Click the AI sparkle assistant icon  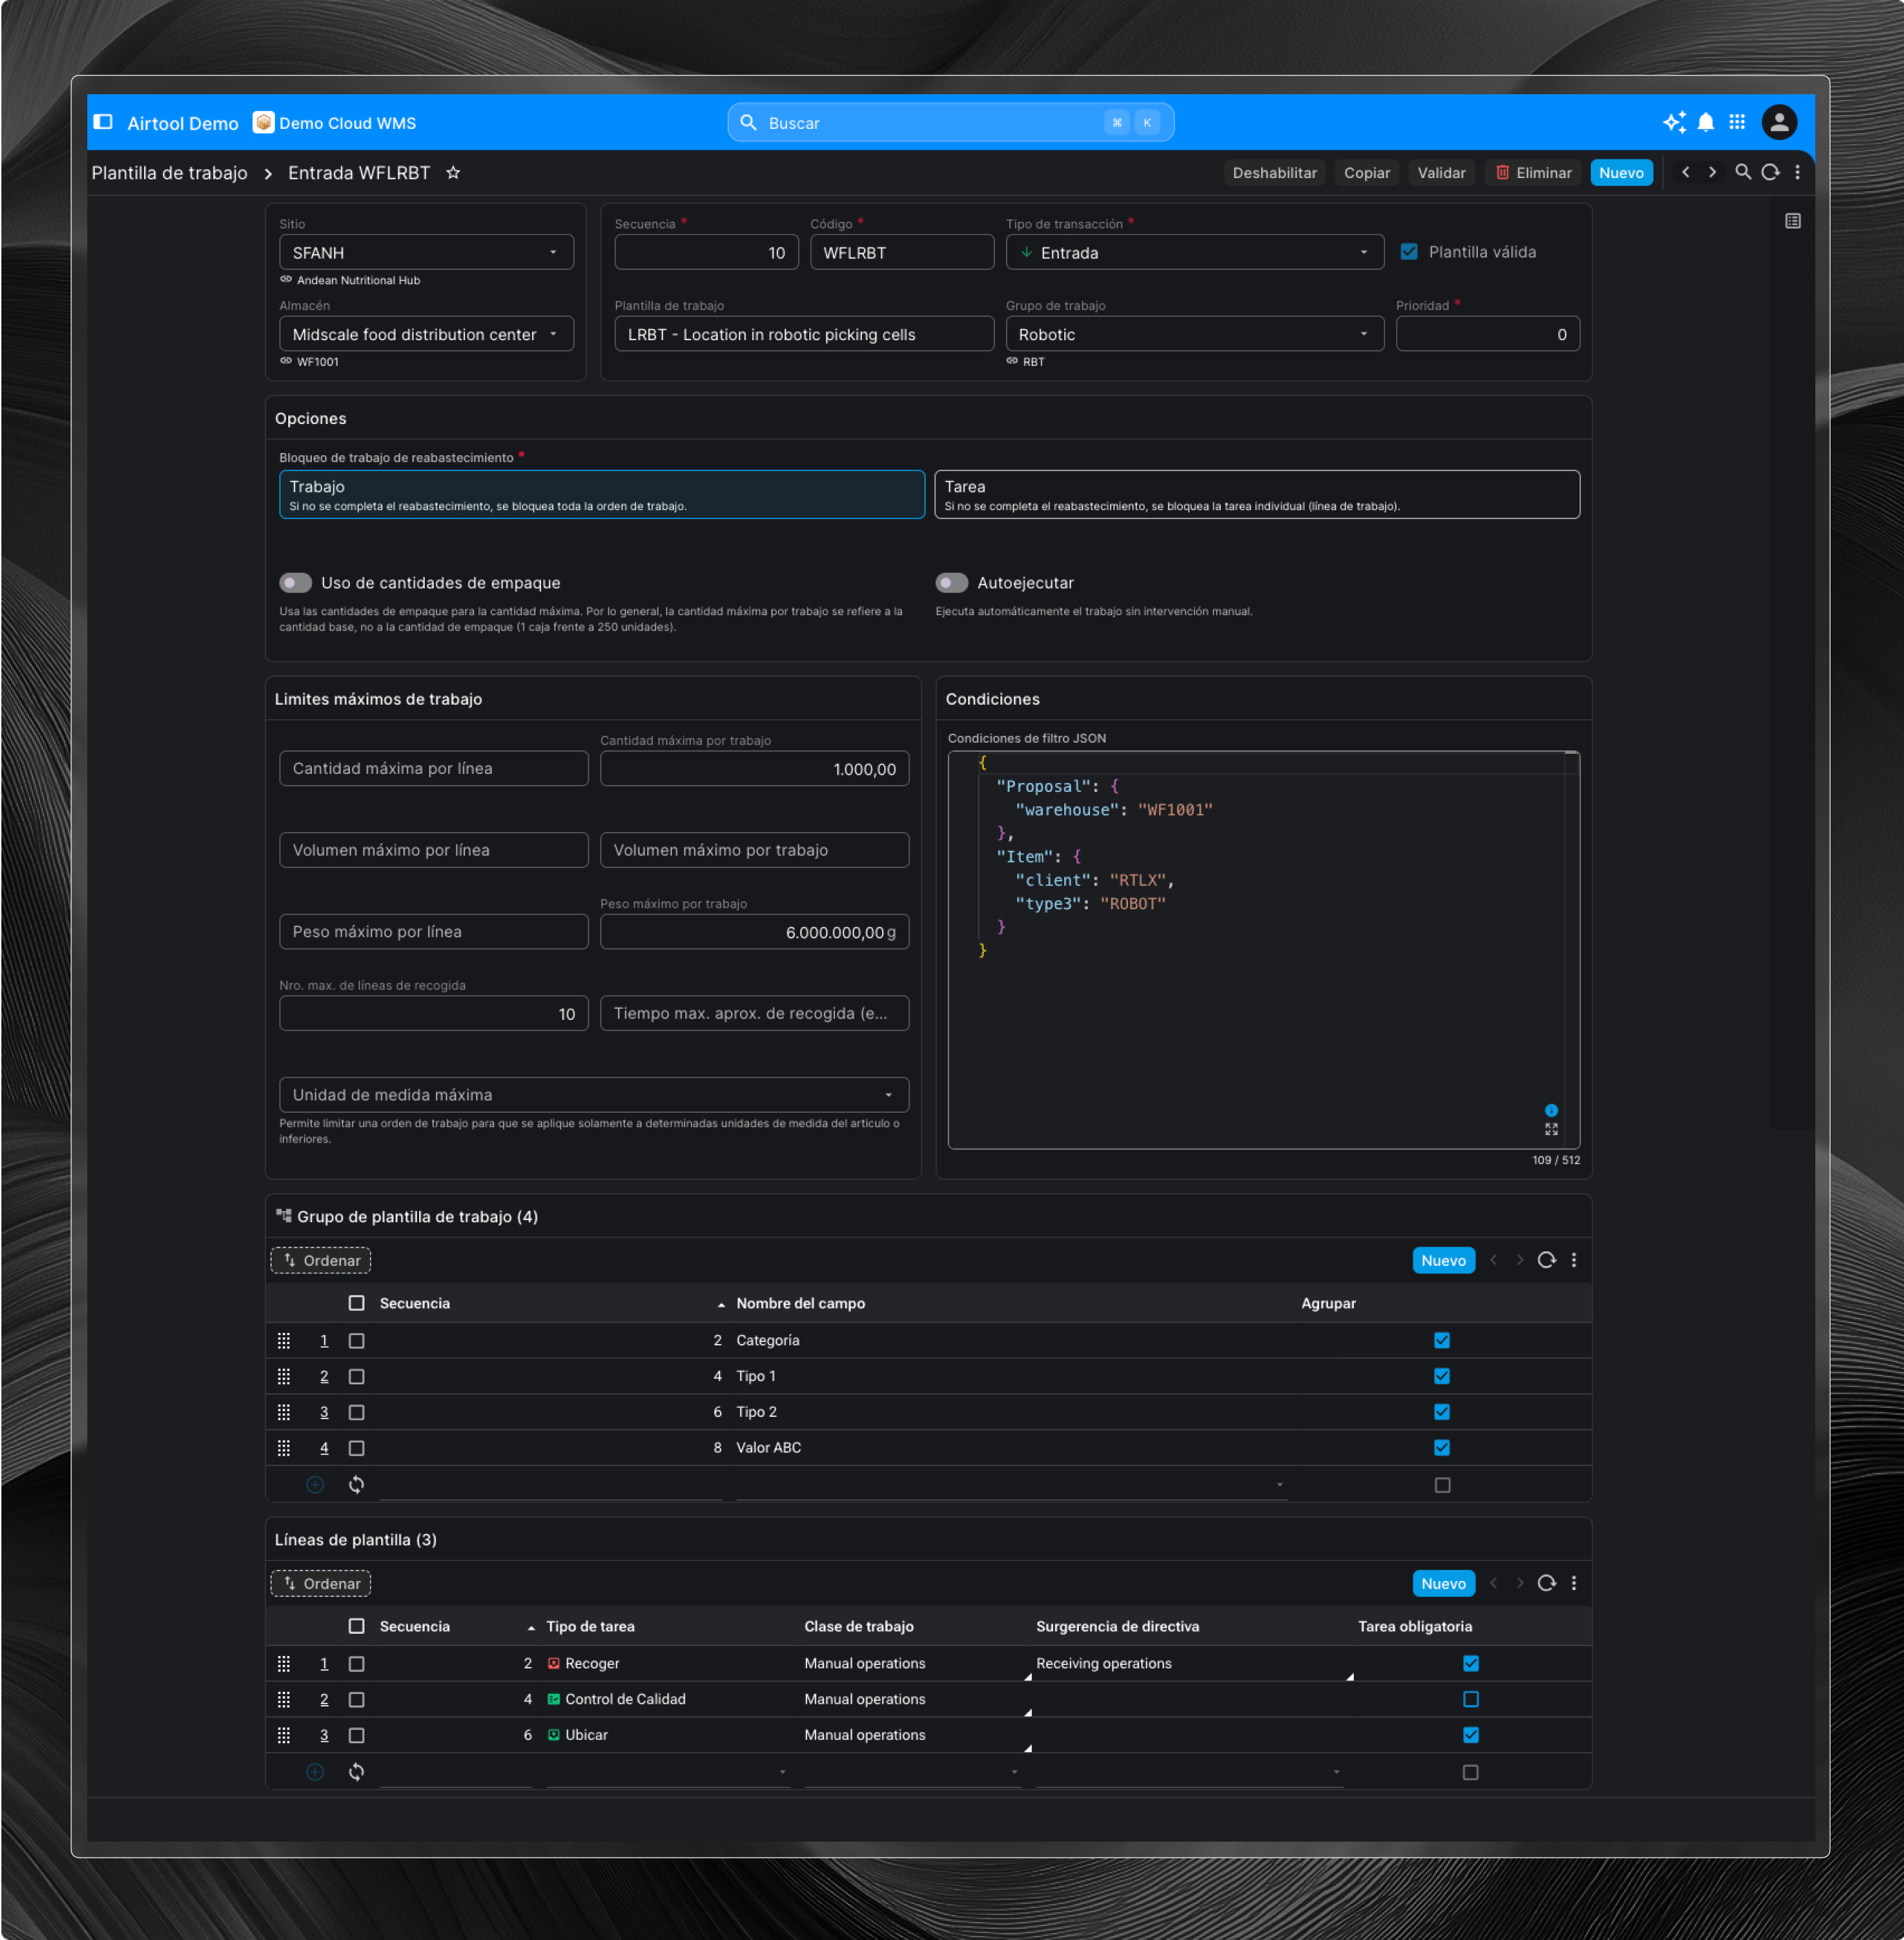click(1673, 122)
